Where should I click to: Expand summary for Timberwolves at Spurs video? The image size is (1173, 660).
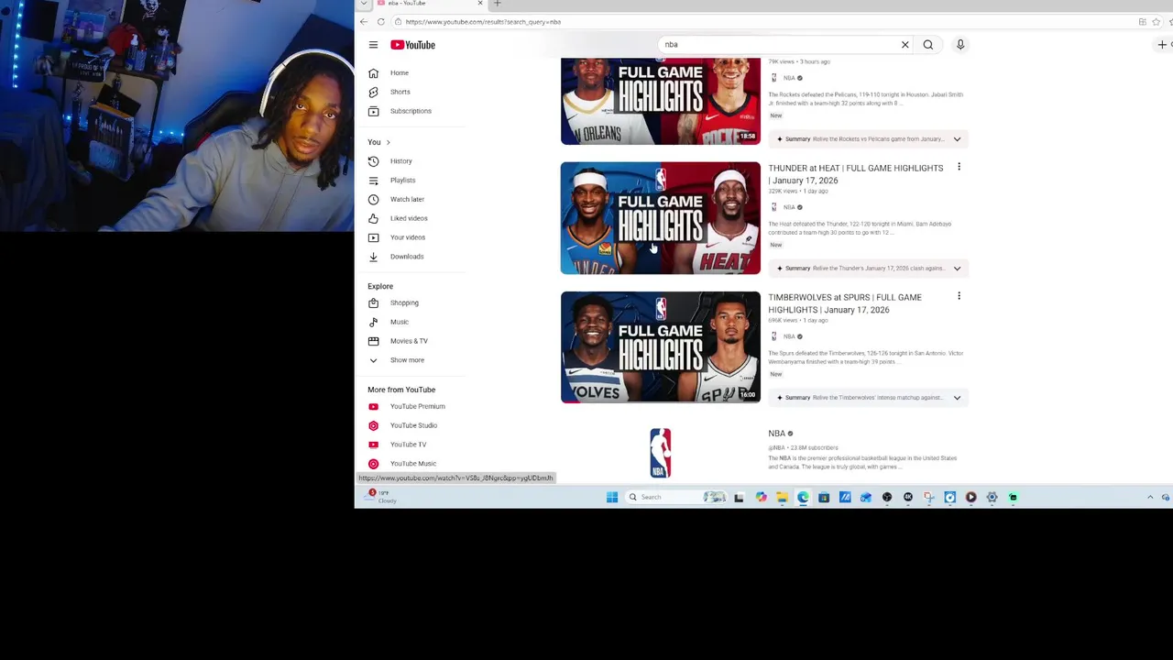click(x=957, y=398)
